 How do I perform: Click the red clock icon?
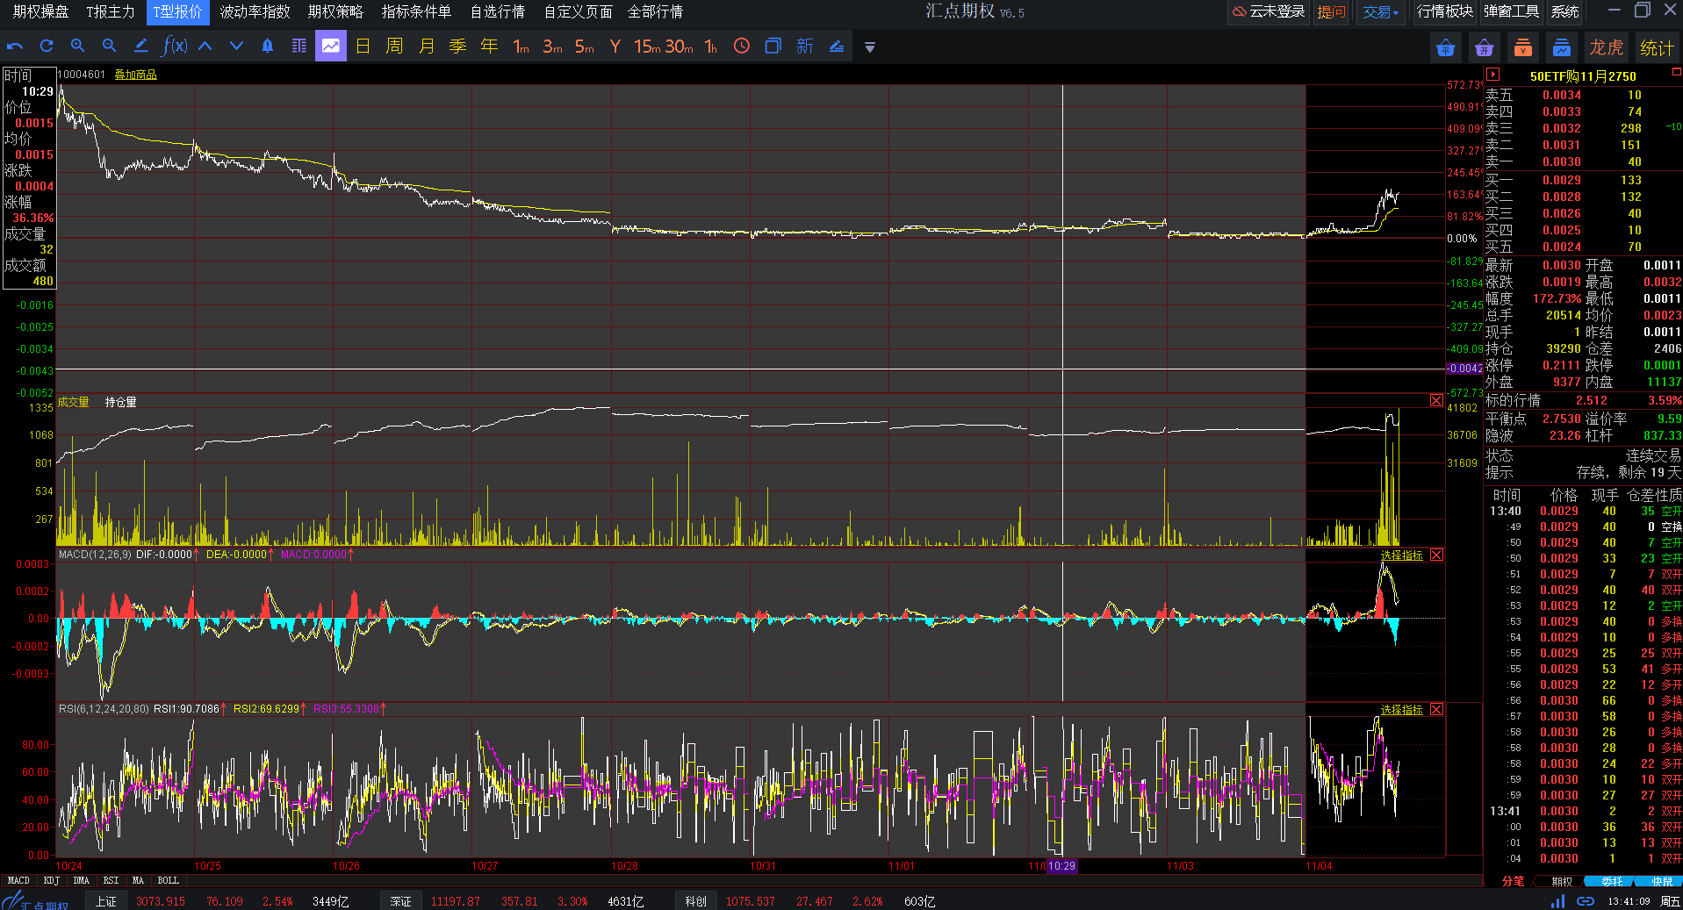(x=742, y=47)
